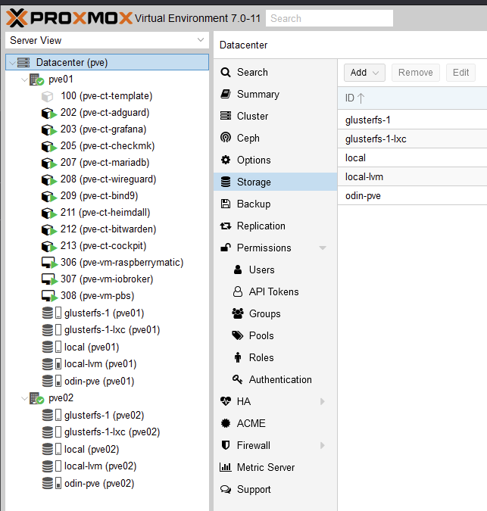
Task: Click the book icon beside Summary
Action: click(226, 94)
